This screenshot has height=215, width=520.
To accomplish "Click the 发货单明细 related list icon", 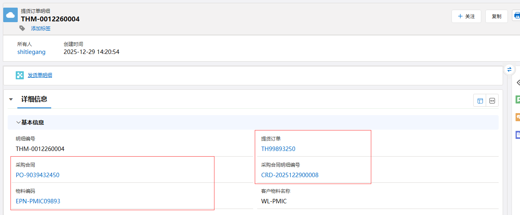I will click(x=20, y=75).
